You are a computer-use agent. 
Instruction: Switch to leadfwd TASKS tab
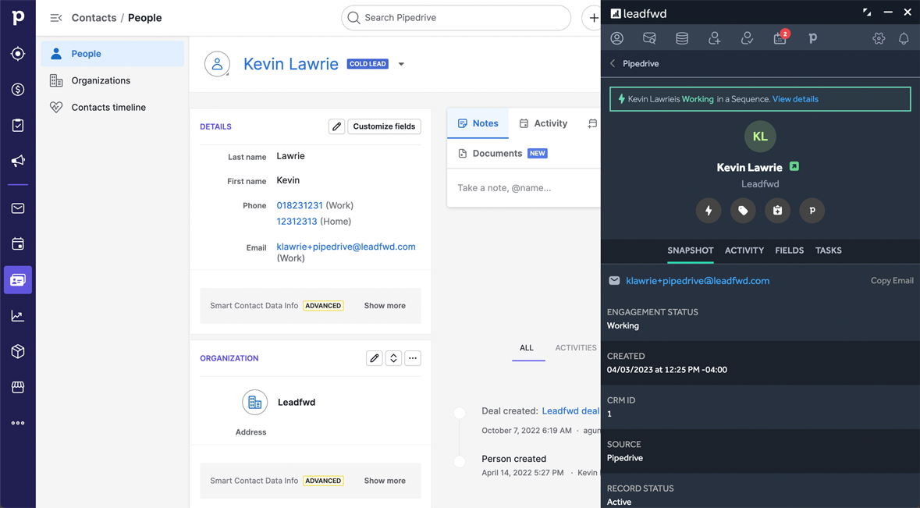(829, 250)
